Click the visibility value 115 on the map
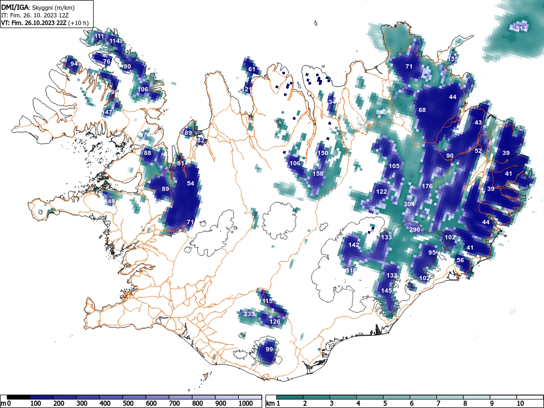The width and height of the screenshot is (544, 408). pos(267,301)
